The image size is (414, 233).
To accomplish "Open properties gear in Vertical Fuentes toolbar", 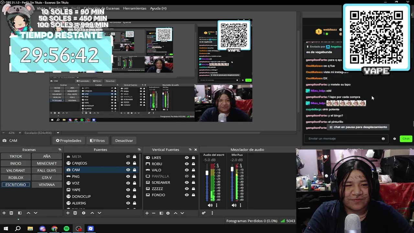I will pyautogui.click(x=168, y=213).
